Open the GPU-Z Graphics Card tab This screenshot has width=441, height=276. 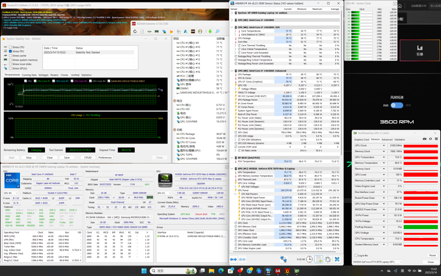coord(361,139)
